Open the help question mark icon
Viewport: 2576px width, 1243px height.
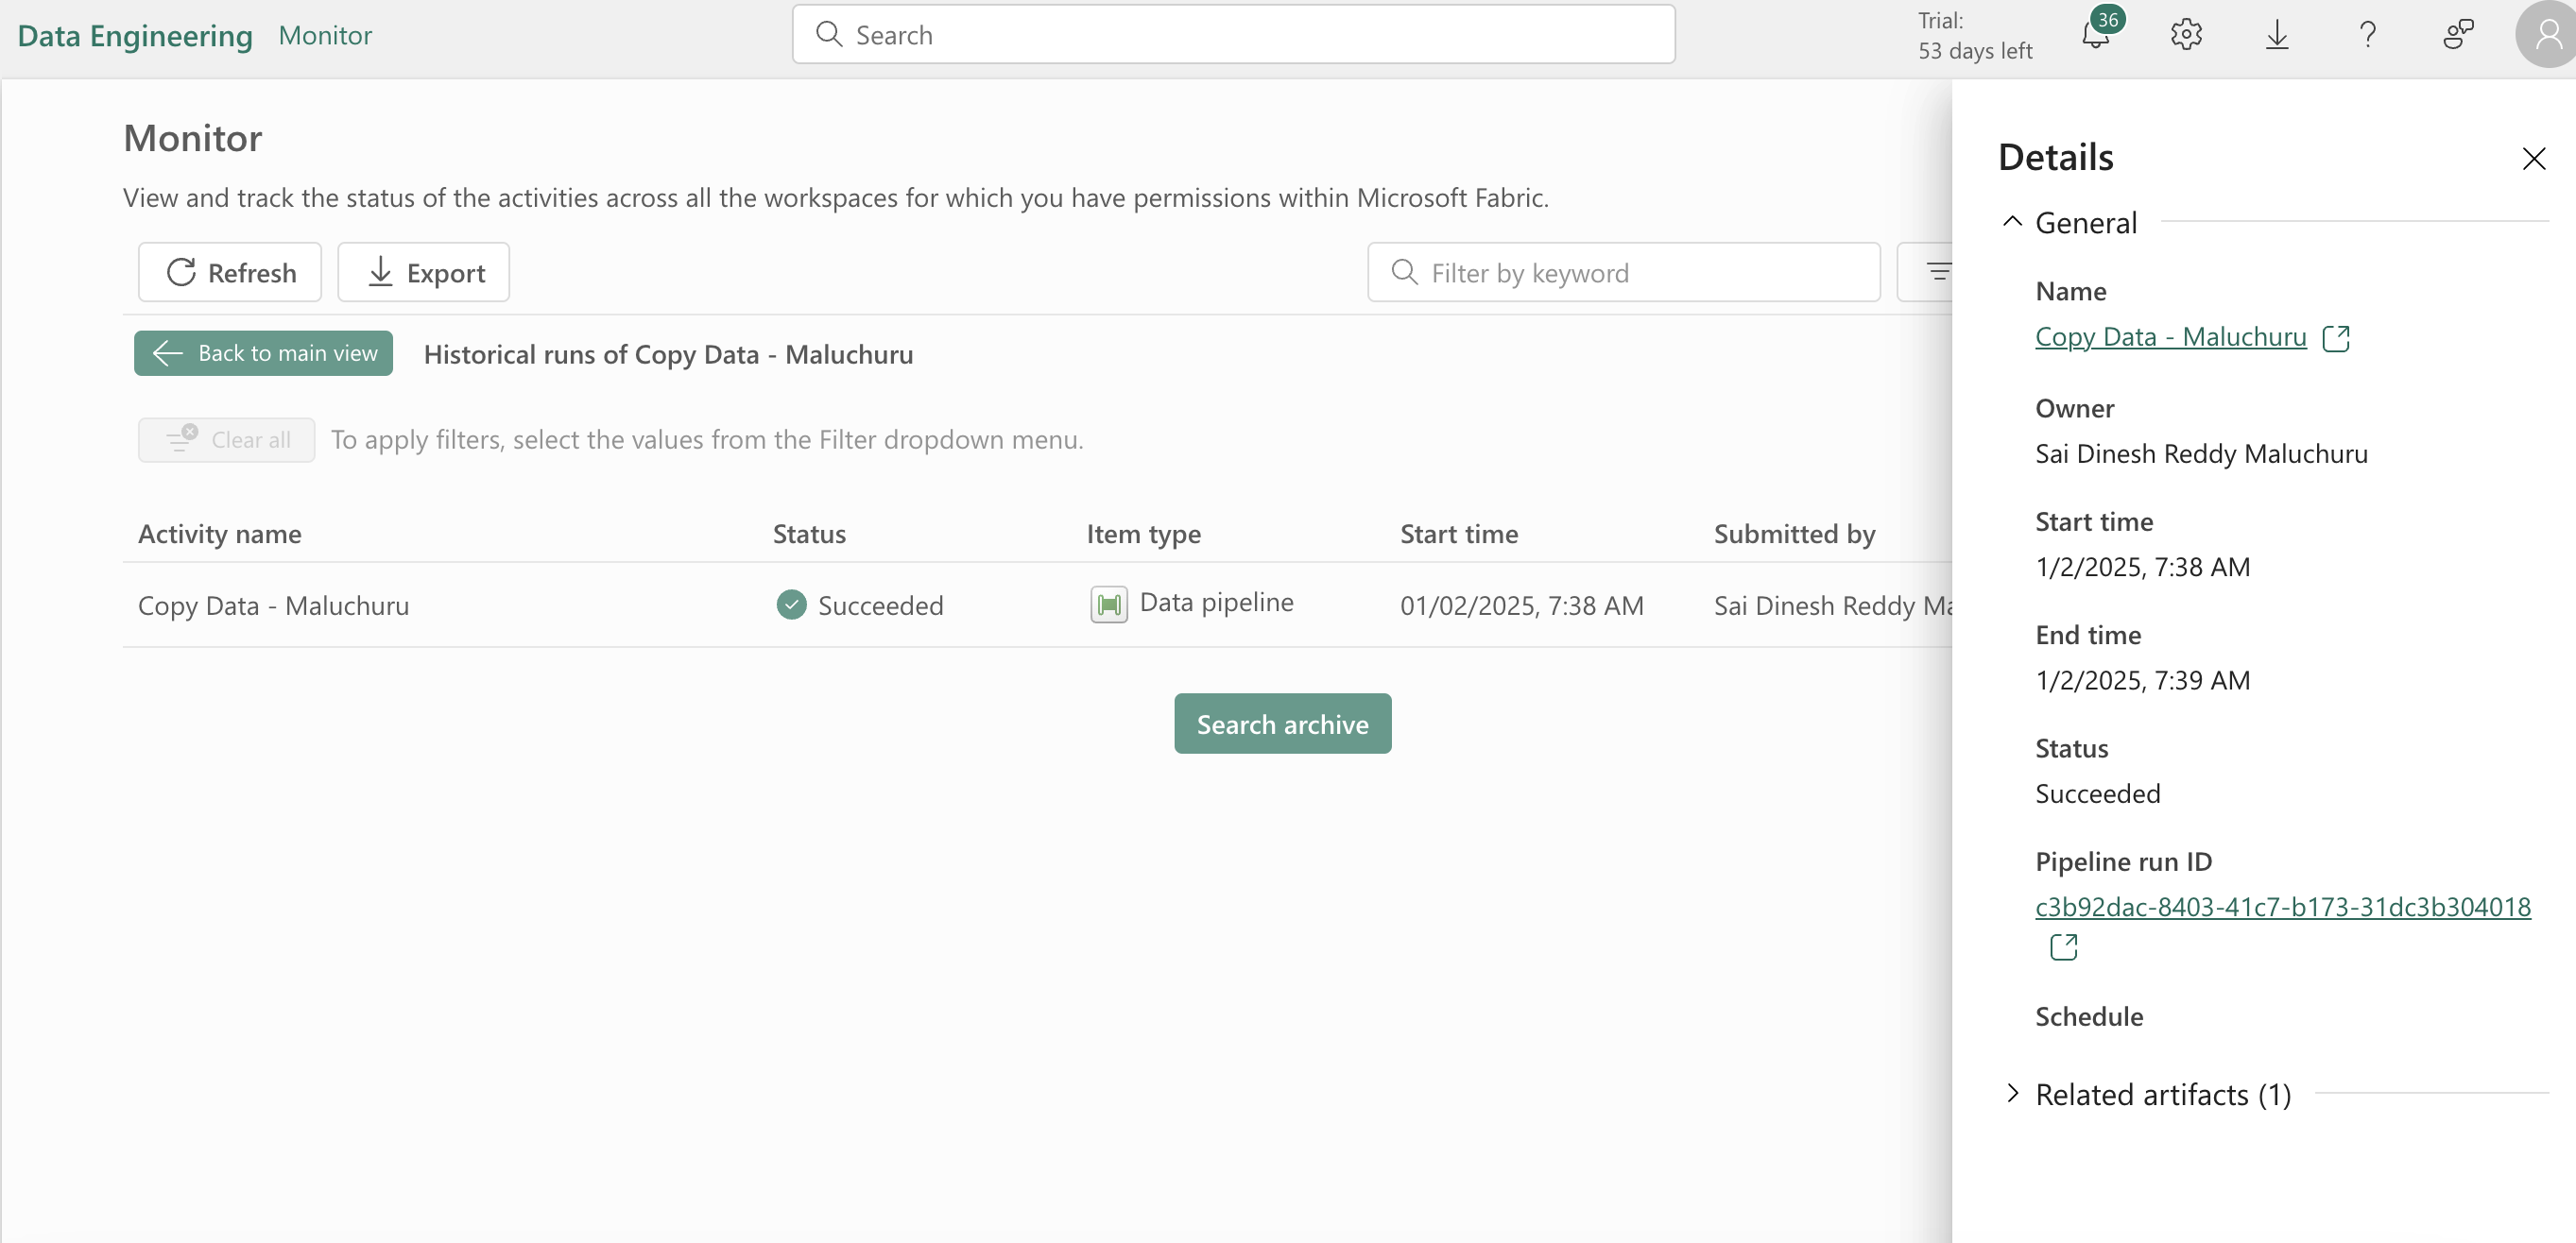pos(2367,34)
